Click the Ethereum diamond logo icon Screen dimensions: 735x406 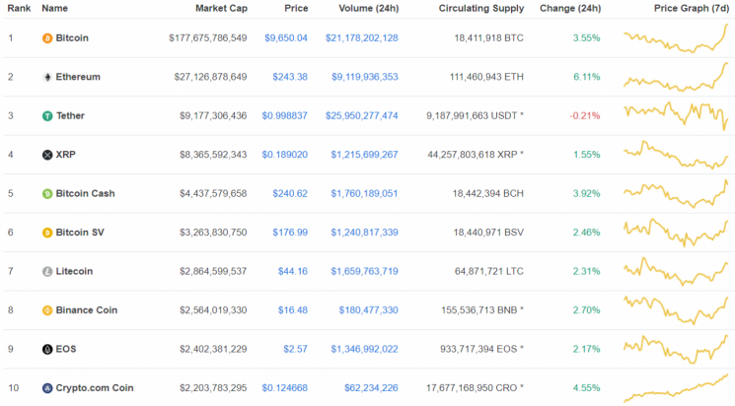click(47, 77)
